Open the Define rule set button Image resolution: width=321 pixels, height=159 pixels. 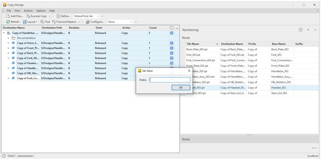click(x=63, y=16)
